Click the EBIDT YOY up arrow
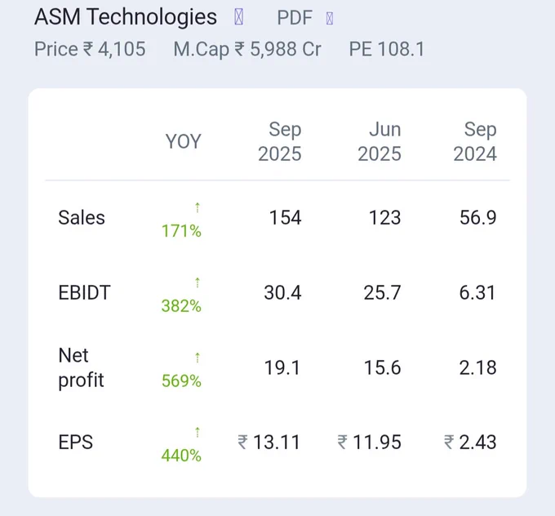Screen dimensions: 555x516 pos(198,282)
